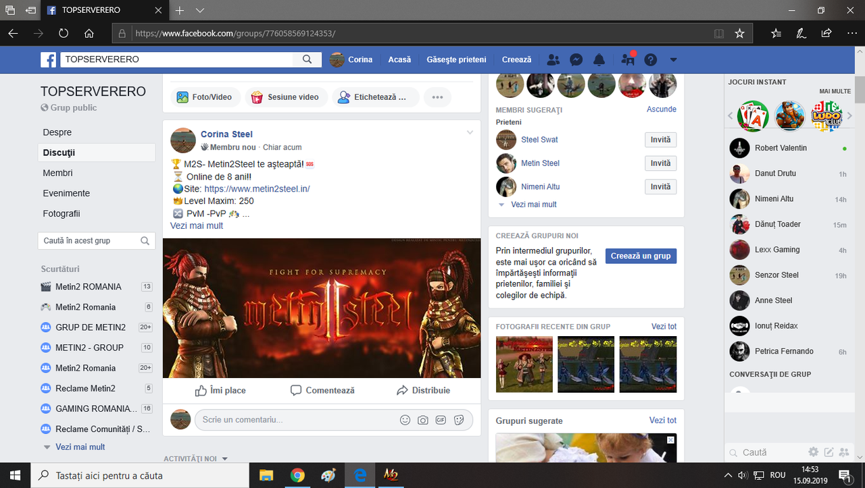
Task: Open Chrome from the taskbar
Action: pos(297,475)
